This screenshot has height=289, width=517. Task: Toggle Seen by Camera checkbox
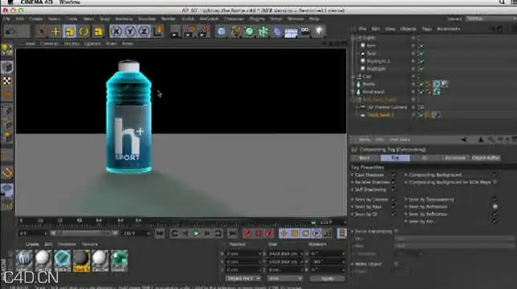click(393, 199)
